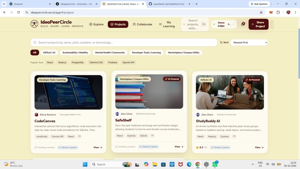The width and height of the screenshot is (300, 169).
Task: Reload the current page
Action: click(18, 12)
